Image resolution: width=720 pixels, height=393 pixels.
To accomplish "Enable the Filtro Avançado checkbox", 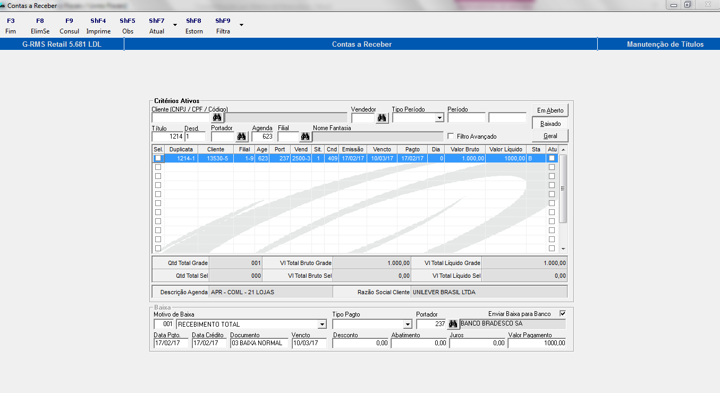I will click(x=451, y=136).
